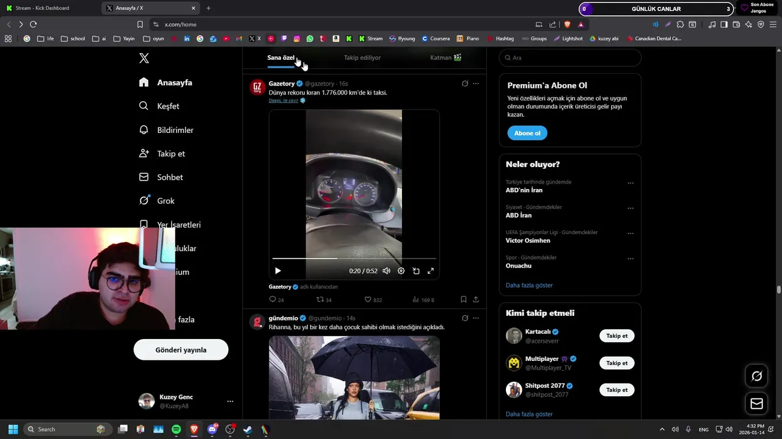
Task: Open Coursera bookmark
Action: 436,38
